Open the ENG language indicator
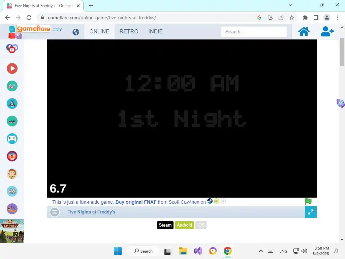Image resolution: width=345 pixels, height=259 pixels. pyautogui.click(x=283, y=251)
